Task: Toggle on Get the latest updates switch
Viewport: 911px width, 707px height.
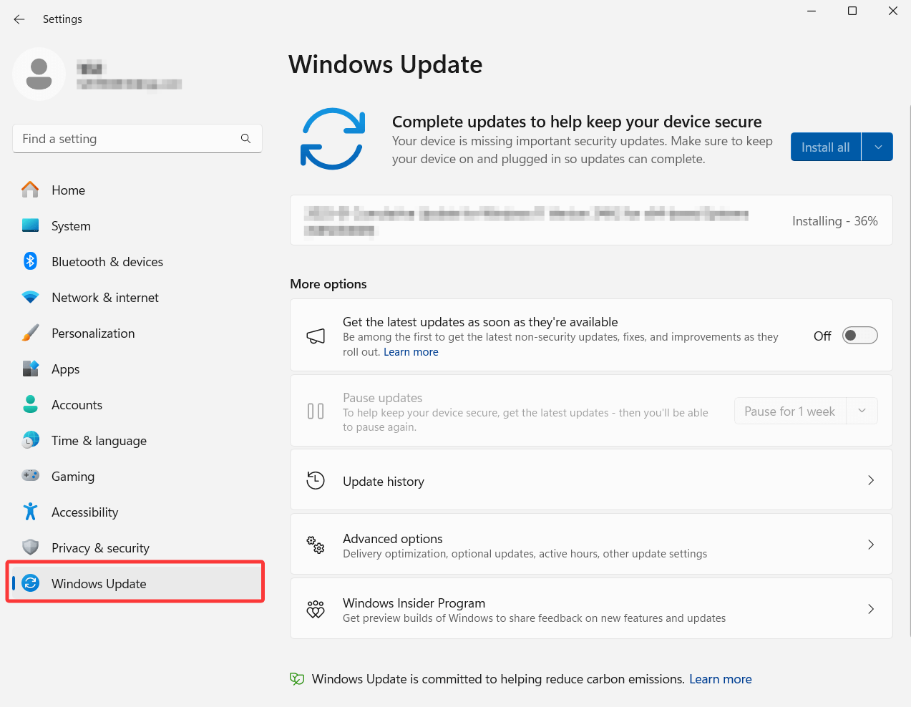Action: click(x=859, y=335)
